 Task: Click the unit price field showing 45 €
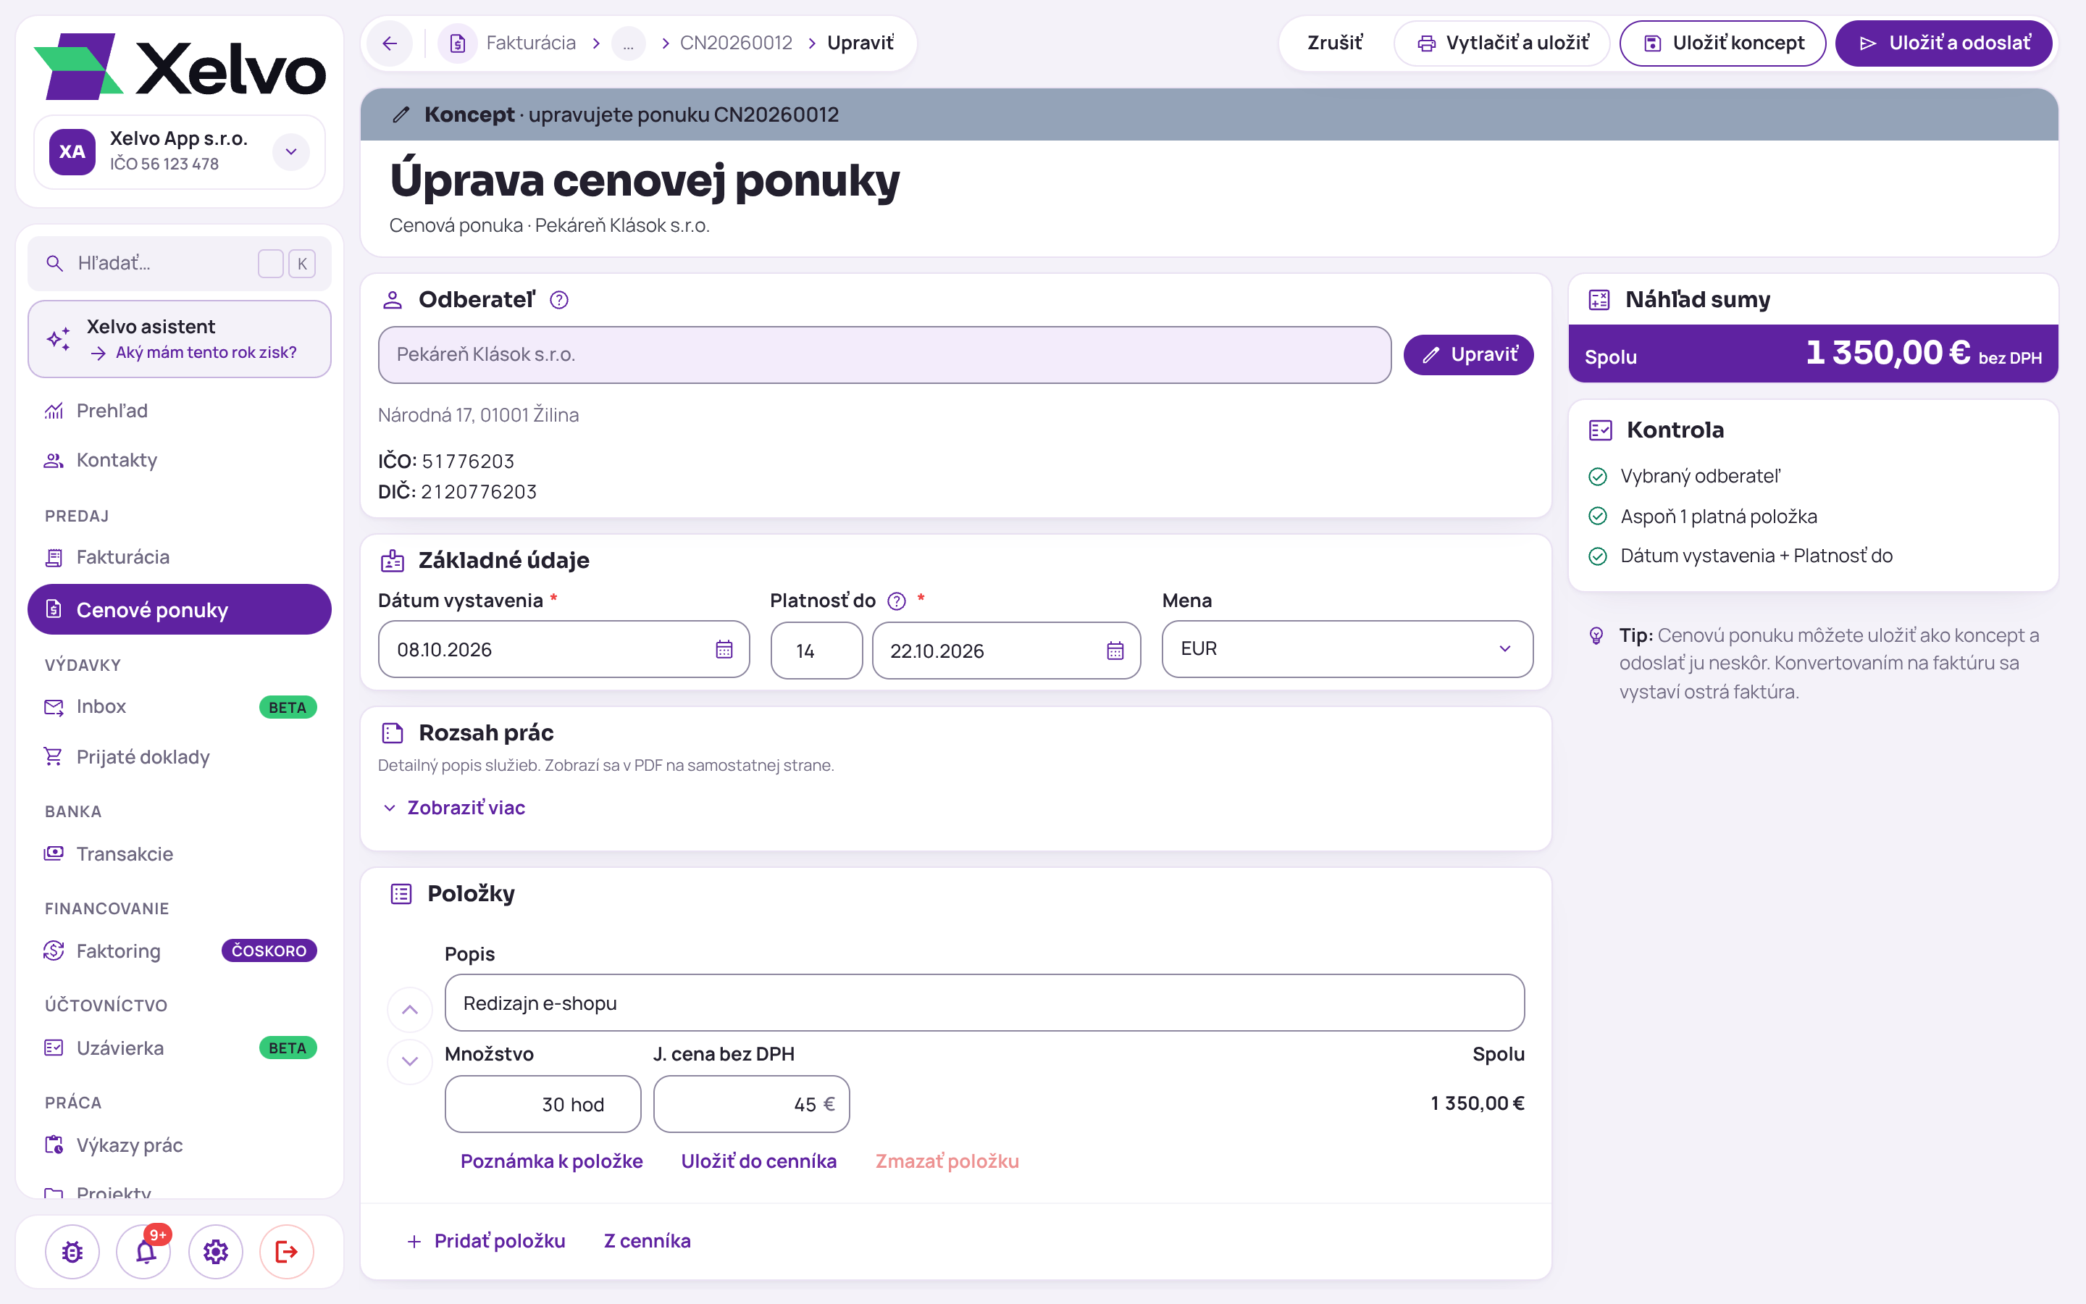pos(752,1104)
